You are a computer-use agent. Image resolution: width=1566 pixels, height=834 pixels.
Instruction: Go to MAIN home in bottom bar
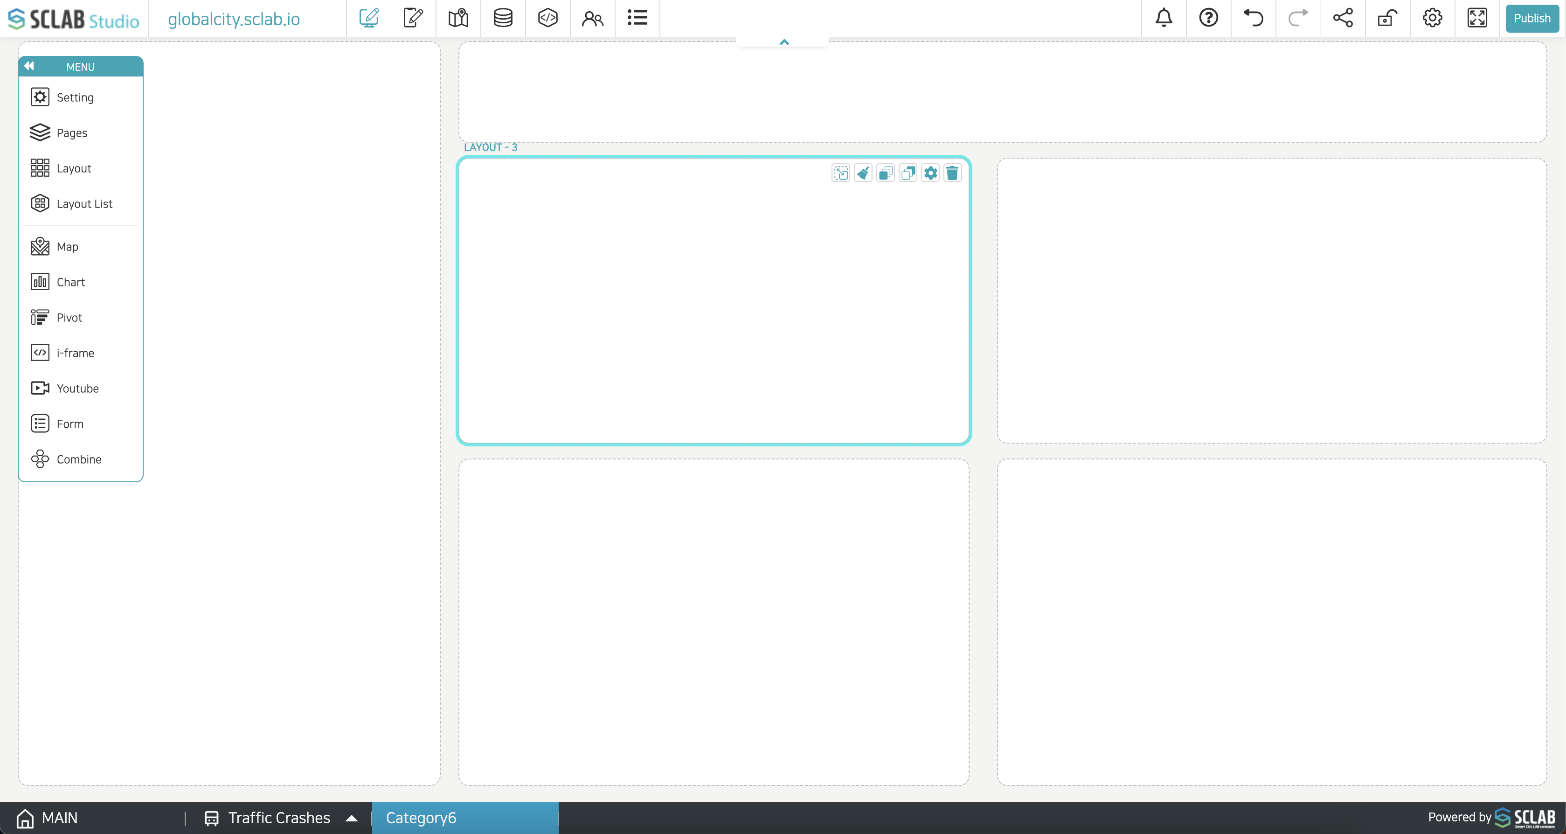coord(48,818)
